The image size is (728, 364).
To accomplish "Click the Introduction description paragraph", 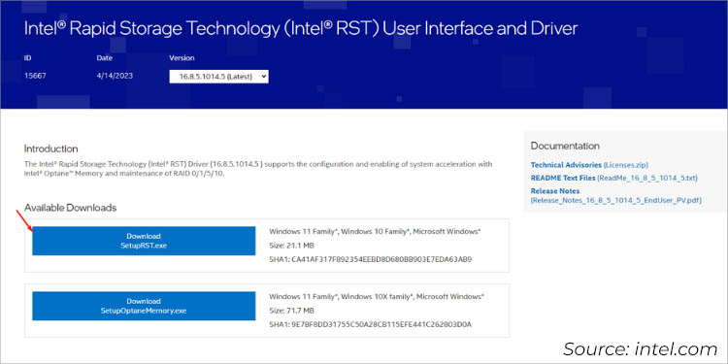I will point(258,169).
